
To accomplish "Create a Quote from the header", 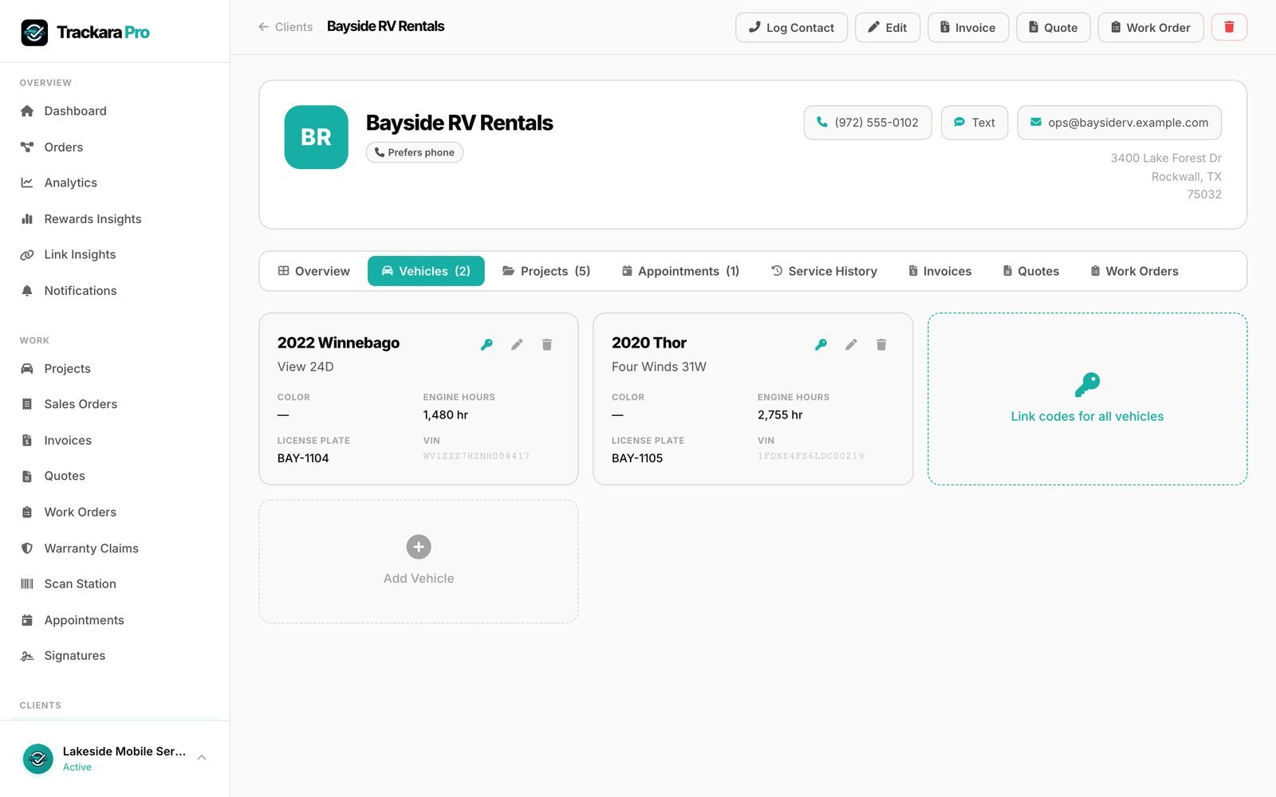I will coord(1053,27).
